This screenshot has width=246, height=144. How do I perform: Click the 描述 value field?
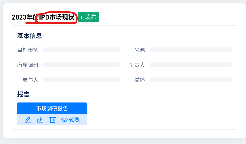point(190,80)
